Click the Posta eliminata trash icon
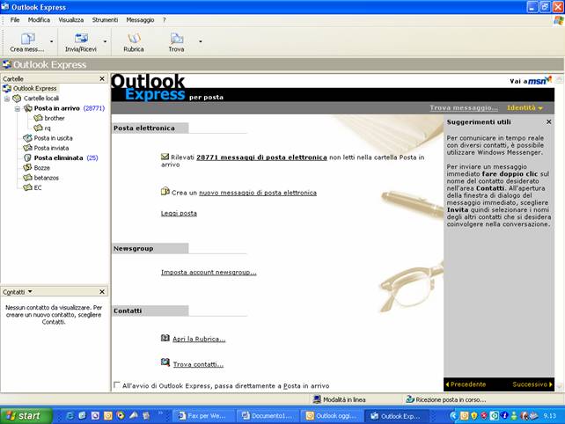The width and height of the screenshot is (565, 424). pyautogui.click(x=27, y=157)
